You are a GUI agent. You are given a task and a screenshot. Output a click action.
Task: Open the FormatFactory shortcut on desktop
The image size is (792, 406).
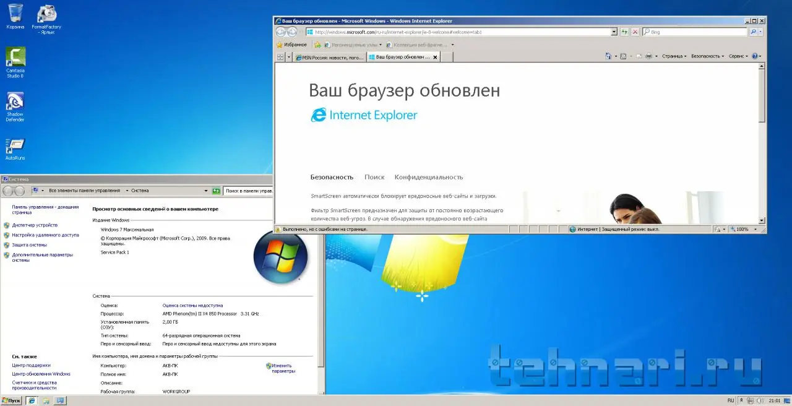click(46, 19)
